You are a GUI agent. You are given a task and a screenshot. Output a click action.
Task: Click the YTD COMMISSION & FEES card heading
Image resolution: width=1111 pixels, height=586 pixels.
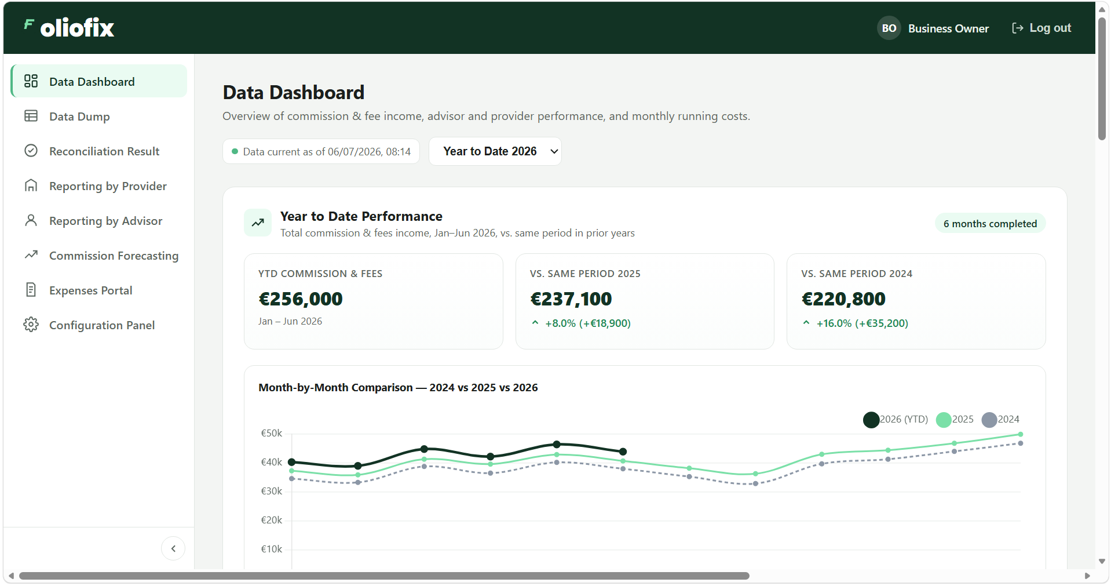click(320, 274)
